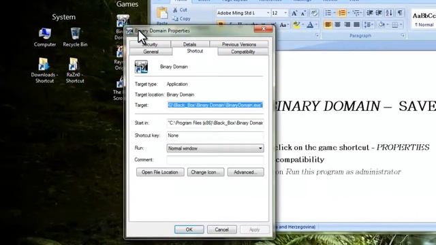This screenshot has width=436, height=245.
Task: Select the Recycle Bin desktop icon
Action: (75, 37)
